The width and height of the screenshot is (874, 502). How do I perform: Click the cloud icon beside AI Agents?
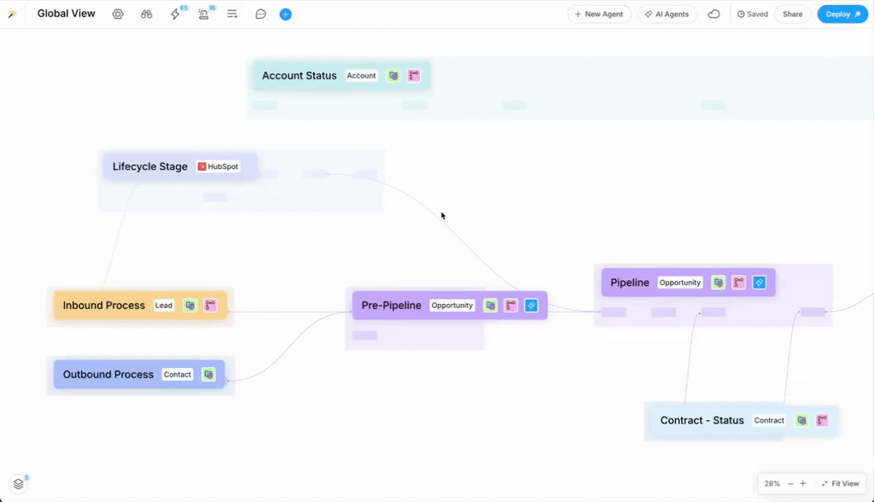tap(714, 15)
